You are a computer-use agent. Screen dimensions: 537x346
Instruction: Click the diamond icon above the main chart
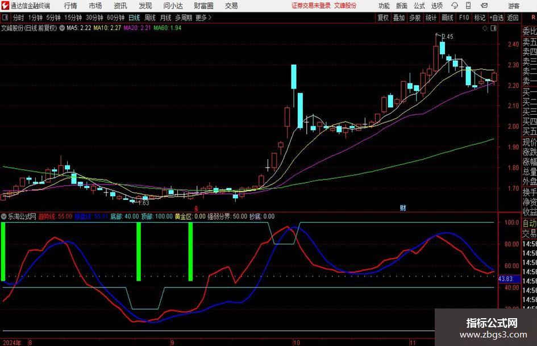point(485,28)
